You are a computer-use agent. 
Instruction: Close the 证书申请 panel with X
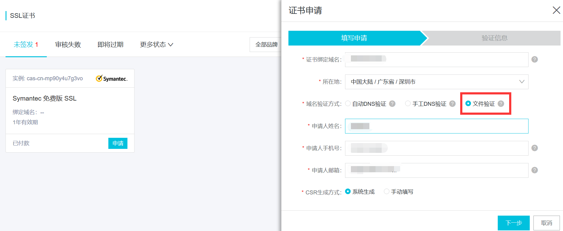pos(556,10)
